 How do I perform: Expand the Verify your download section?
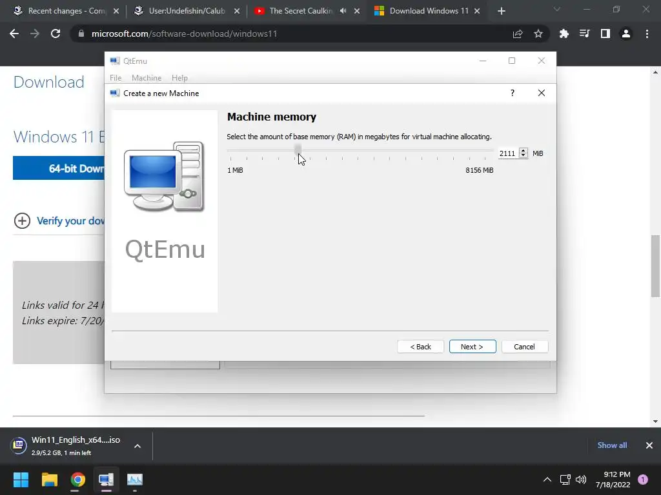[x=22, y=220]
